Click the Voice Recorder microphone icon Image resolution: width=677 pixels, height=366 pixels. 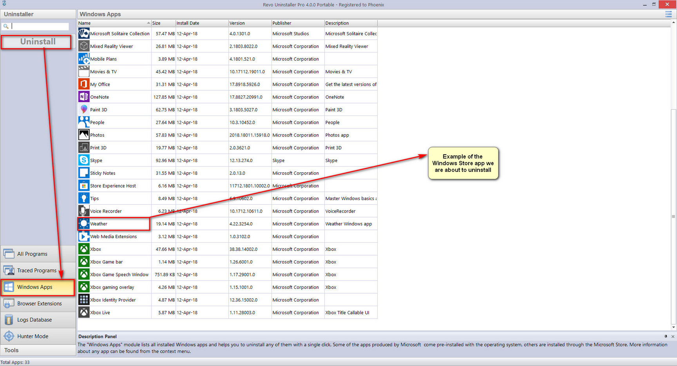(x=84, y=211)
